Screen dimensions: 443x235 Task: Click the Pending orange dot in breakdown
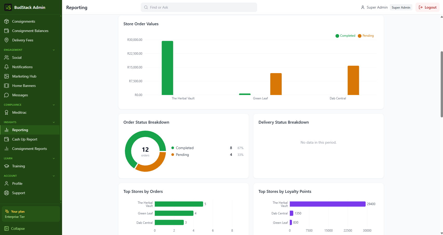click(173, 155)
